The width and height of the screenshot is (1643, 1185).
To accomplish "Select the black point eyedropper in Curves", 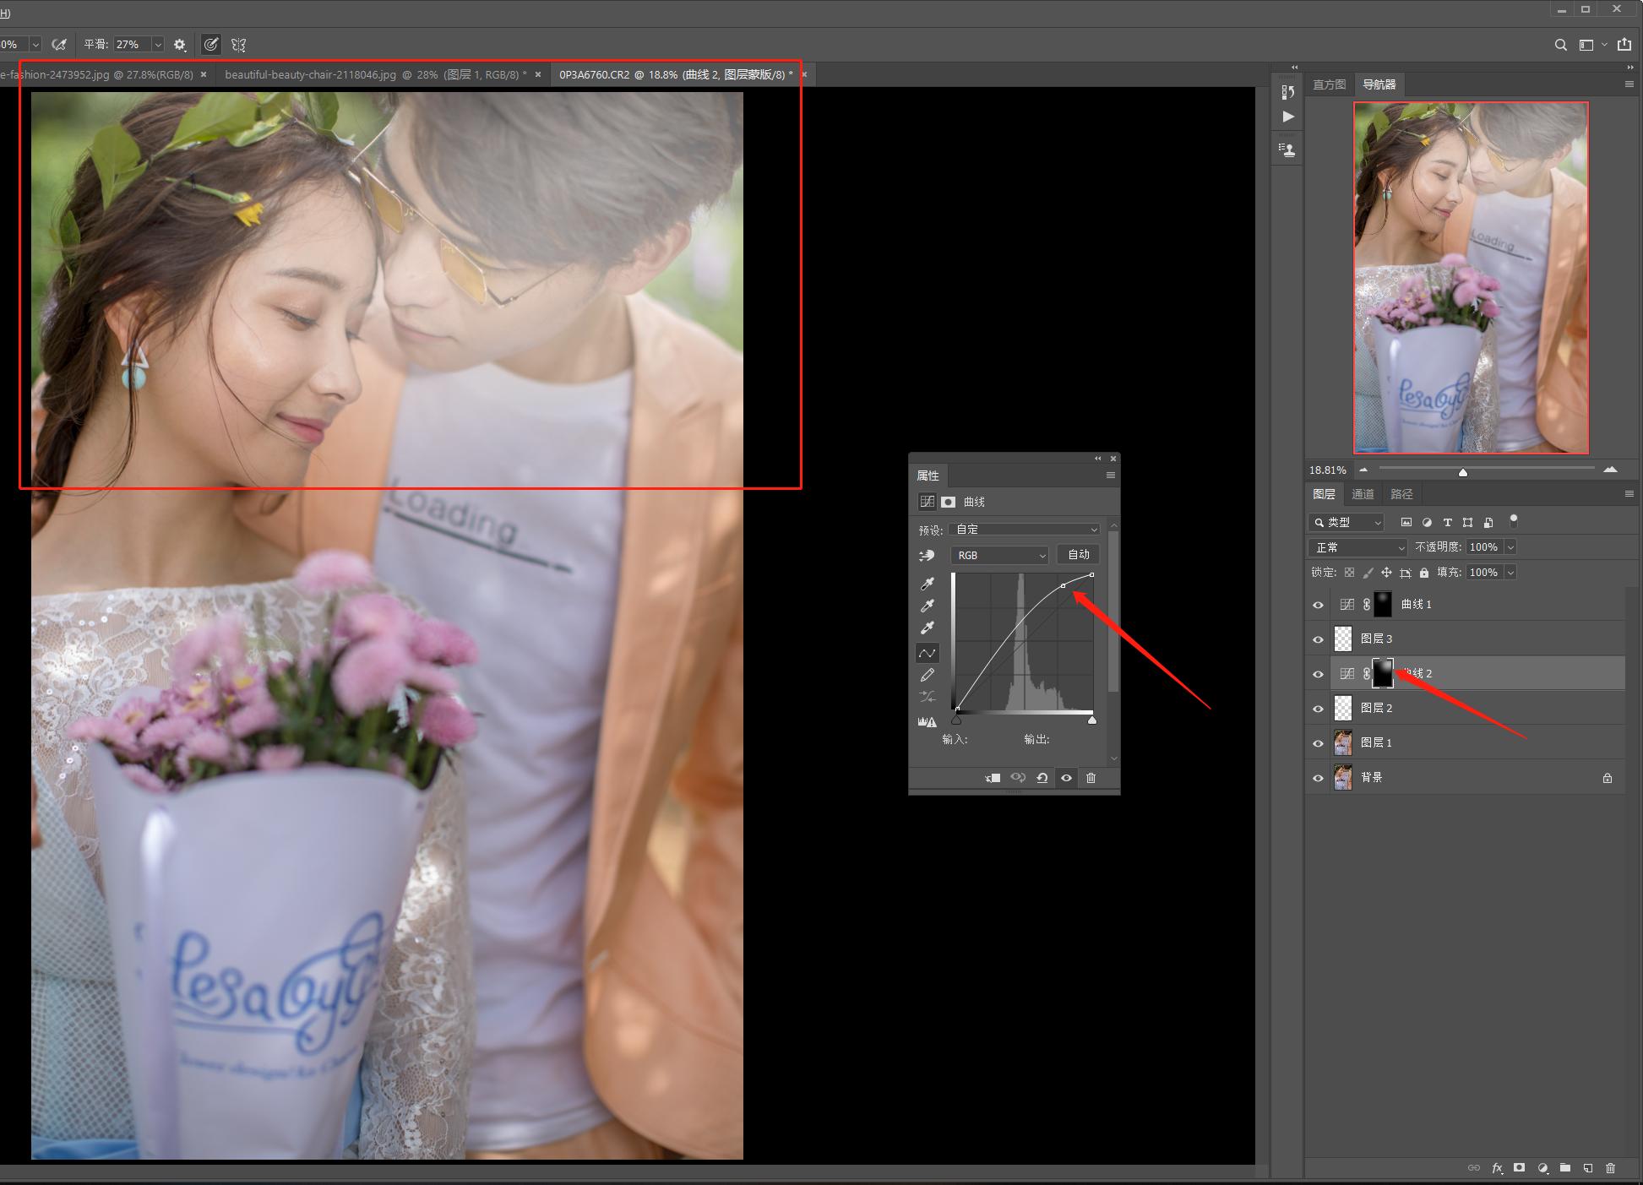I will (x=928, y=584).
